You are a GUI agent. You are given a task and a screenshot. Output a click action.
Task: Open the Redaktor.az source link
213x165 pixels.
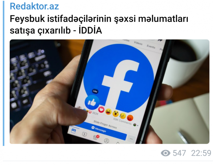(34, 6)
